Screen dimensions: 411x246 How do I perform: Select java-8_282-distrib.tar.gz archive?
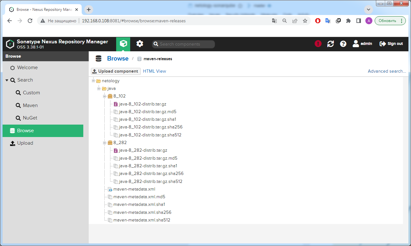pyautogui.click(x=143, y=150)
